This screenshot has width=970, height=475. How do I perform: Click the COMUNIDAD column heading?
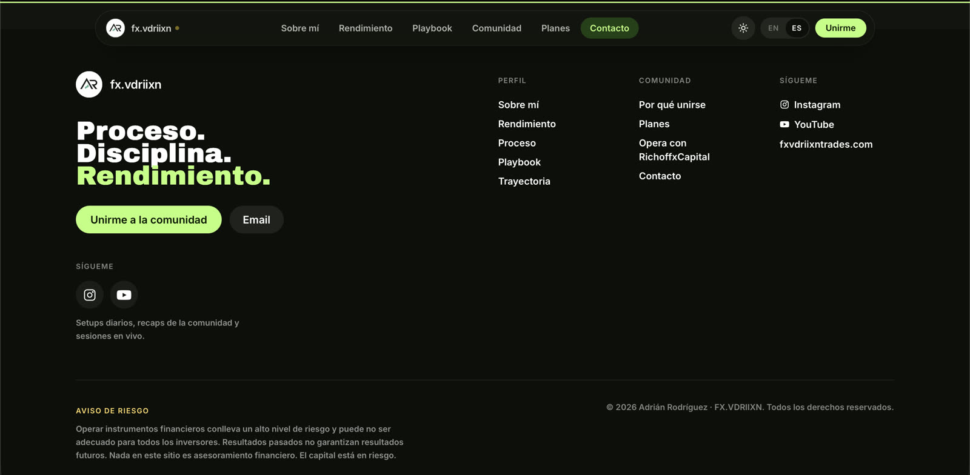point(665,81)
